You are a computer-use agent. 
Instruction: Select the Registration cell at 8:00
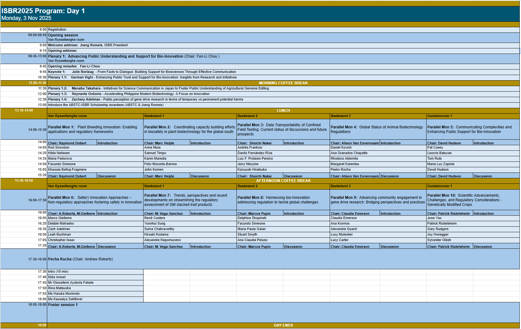point(57,30)
